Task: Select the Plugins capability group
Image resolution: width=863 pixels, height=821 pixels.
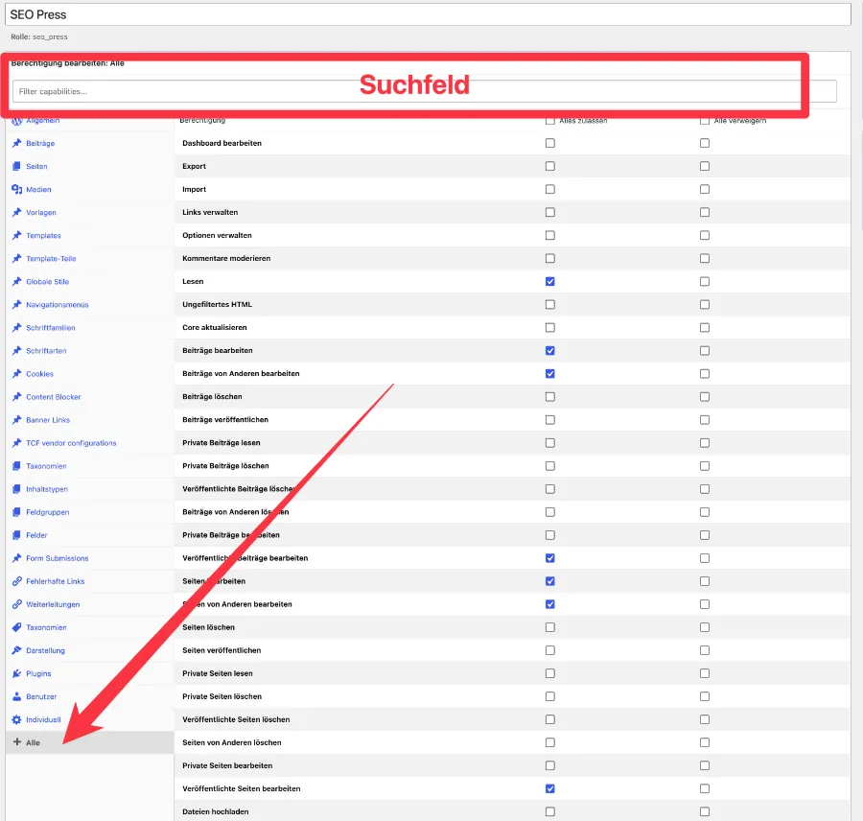Action: click(38, 673)
